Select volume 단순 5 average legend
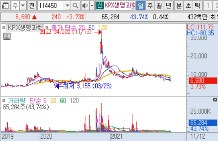Image resolution: width=218 pixels, height=141 pixels. [x=38, y=100]
